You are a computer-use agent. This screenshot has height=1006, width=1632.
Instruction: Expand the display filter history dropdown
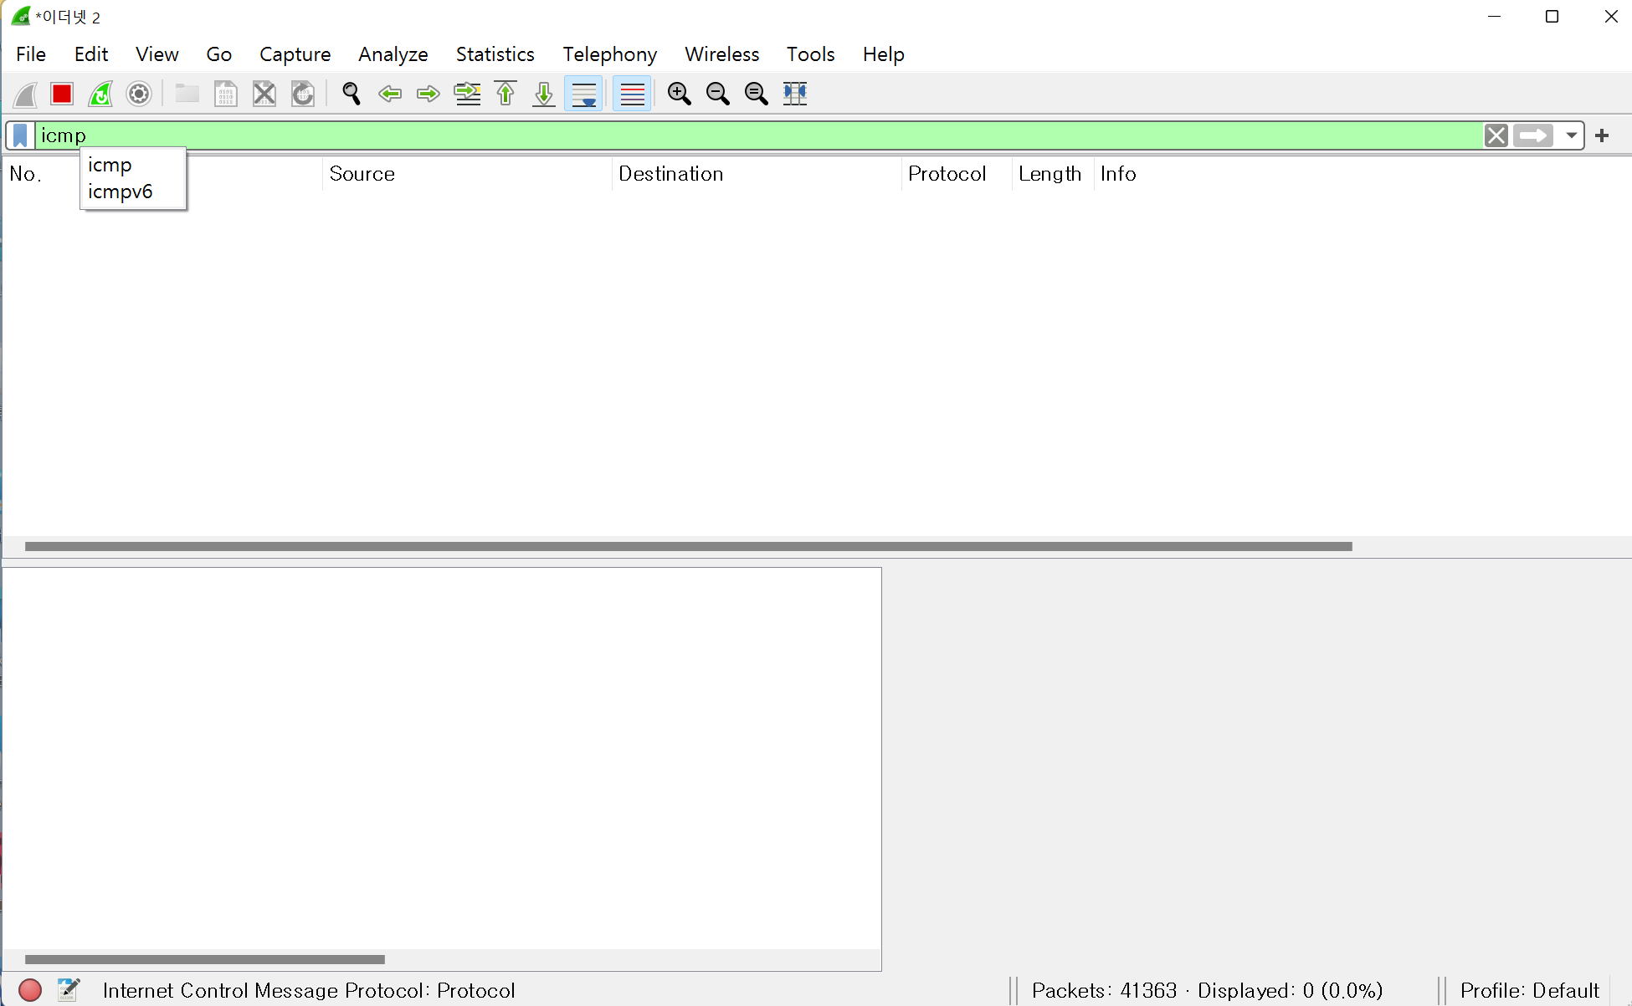click(1571, 135)
